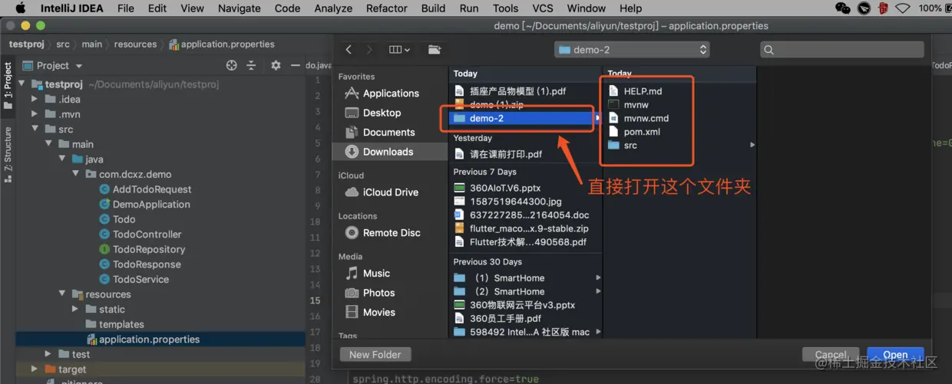Select HELP.md file

(x=643, y=91)
